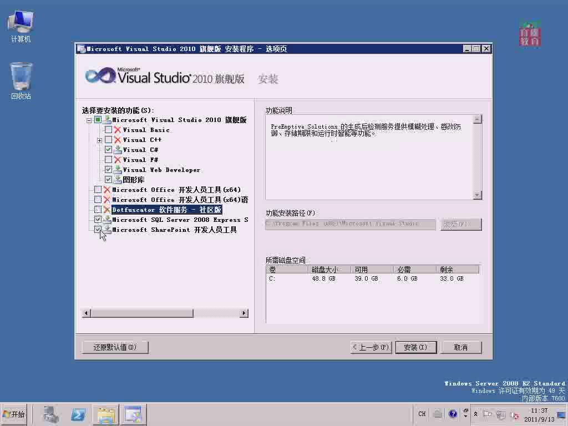The image size is (568, 426).
Task: Click the feature tree's left scroll arrow
Action: pyautogui.click(x=86, y=313)
